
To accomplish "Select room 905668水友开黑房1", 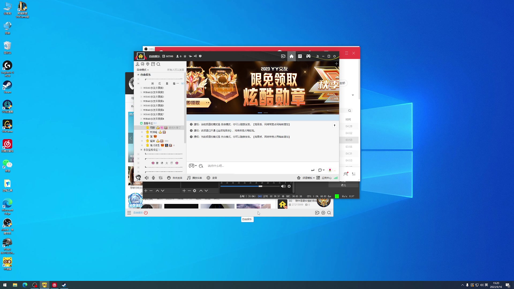I will 153,88.
